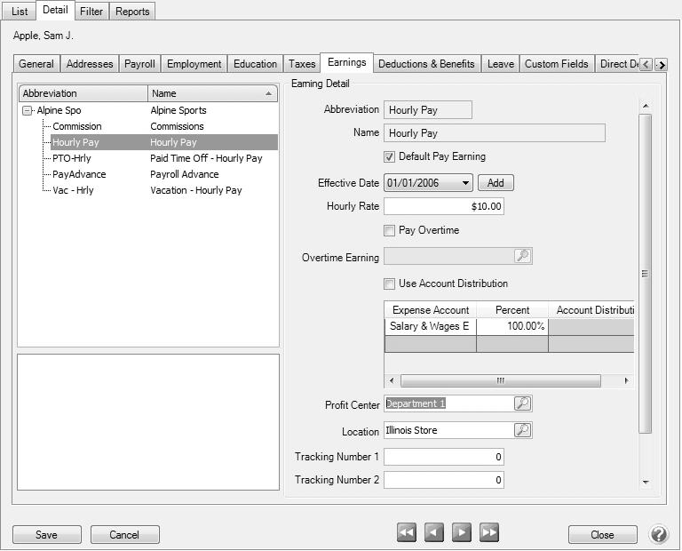
Task: Open the Effective Date dropdown
Action: pyautogui.click(x=466, y=183)
